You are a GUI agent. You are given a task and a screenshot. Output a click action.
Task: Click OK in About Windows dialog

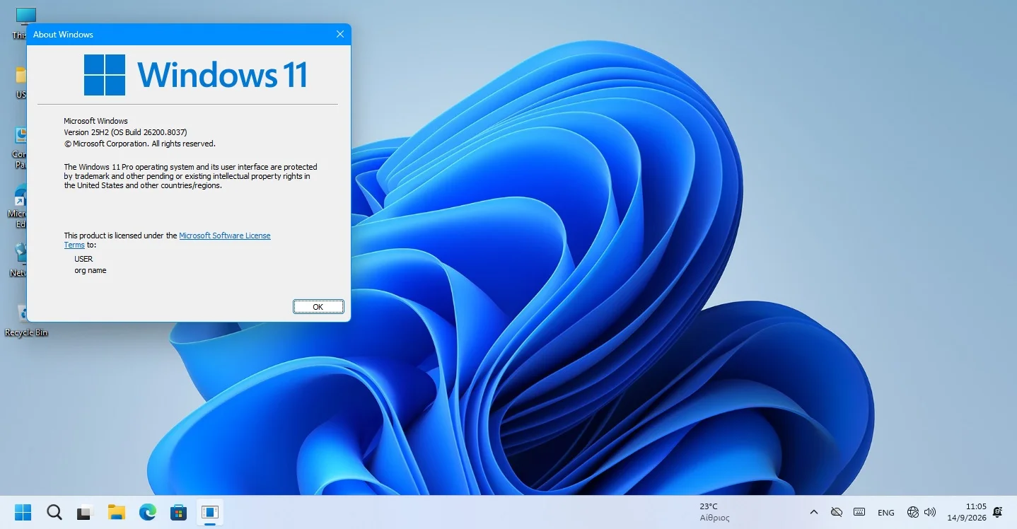pyautogui.click(x=318, y=306)
